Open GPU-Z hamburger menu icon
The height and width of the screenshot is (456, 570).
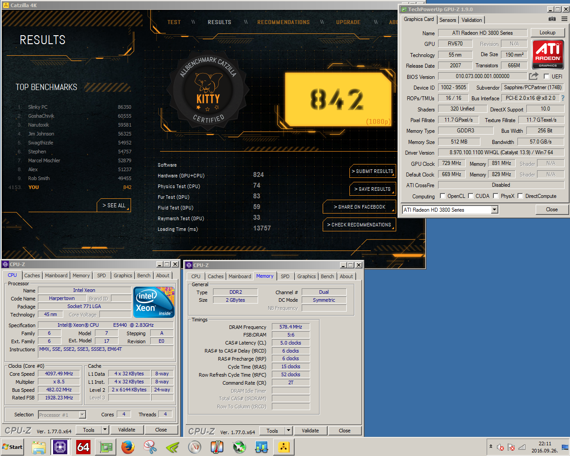564,19
